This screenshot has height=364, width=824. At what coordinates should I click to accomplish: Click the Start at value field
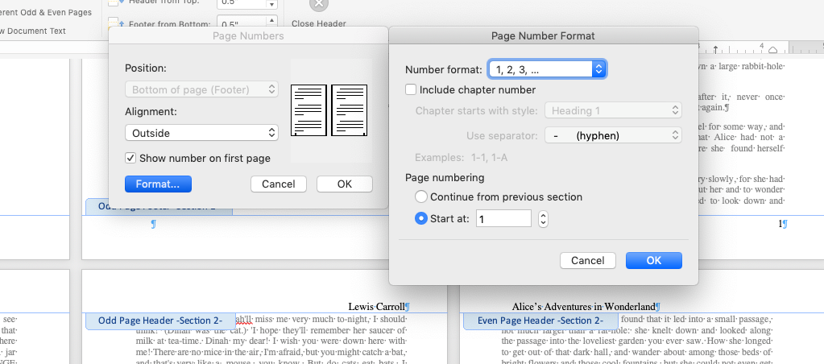503,218
